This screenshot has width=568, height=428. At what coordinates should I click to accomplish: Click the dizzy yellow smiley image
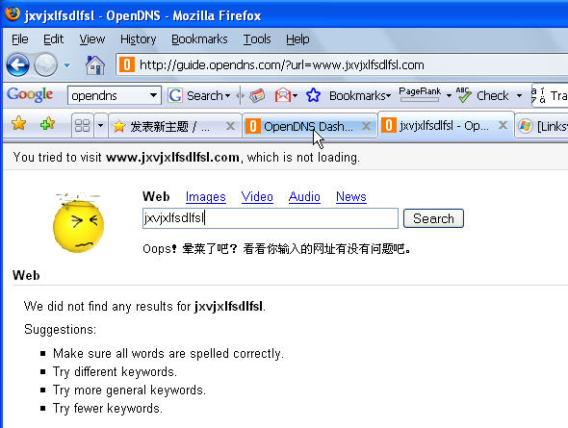click(x=78, y=222)
